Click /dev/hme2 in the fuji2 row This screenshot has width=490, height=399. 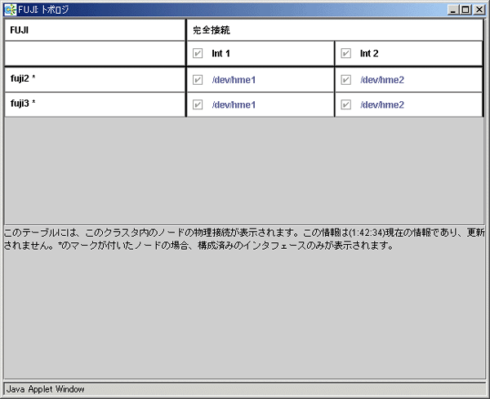382,80
